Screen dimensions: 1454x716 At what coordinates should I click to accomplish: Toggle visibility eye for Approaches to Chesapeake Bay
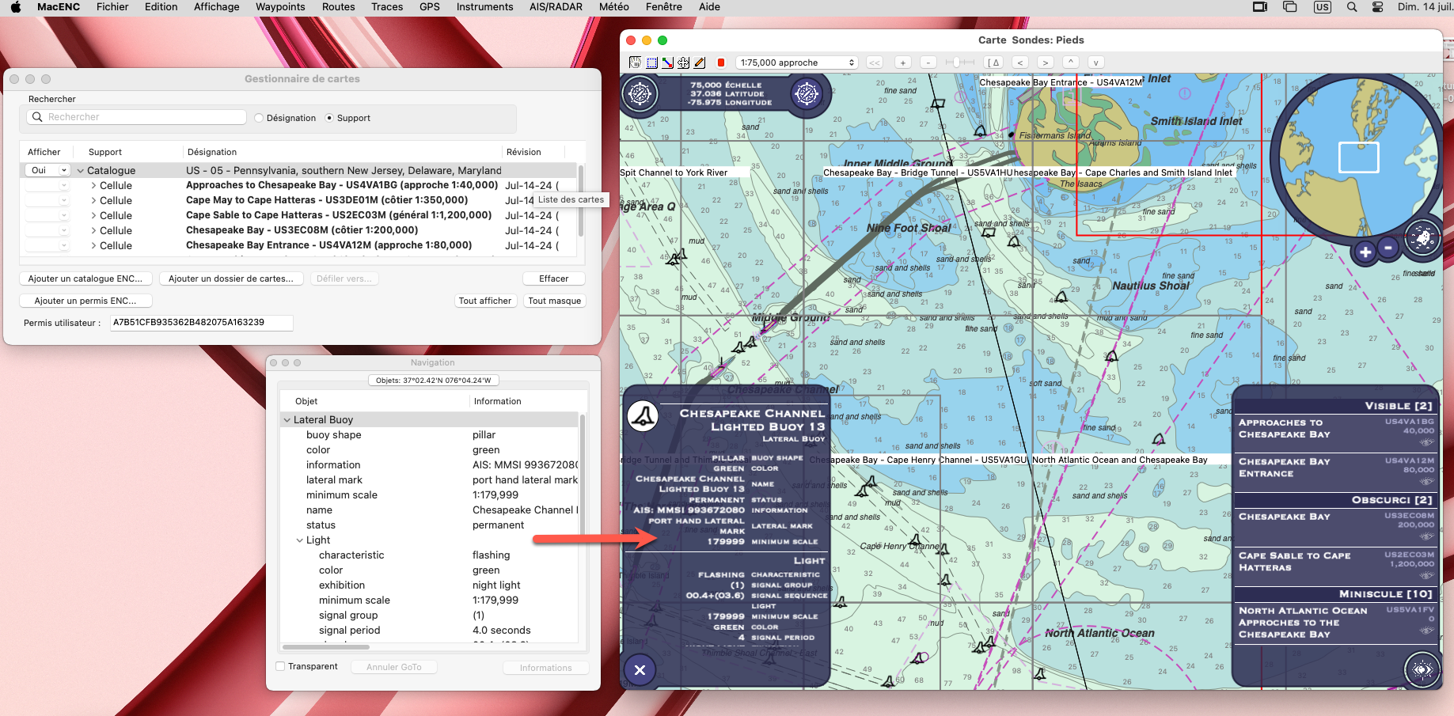click(x=1426, y=442)
